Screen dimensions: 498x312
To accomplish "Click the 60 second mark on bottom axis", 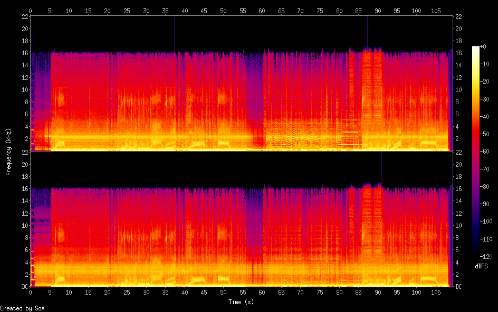I will [262, 293].
